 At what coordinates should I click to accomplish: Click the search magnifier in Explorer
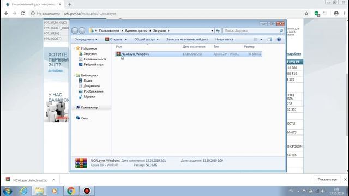click(x=281, y=30)
